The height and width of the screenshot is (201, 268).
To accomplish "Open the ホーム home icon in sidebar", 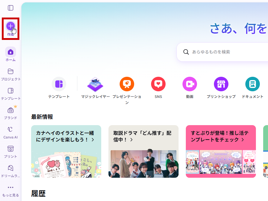I will tap(11, 52).
